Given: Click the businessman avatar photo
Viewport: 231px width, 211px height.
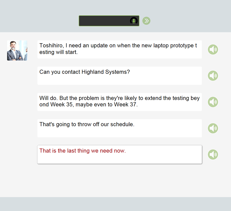Looking at the screenshot, I should [x=17, y=50].
